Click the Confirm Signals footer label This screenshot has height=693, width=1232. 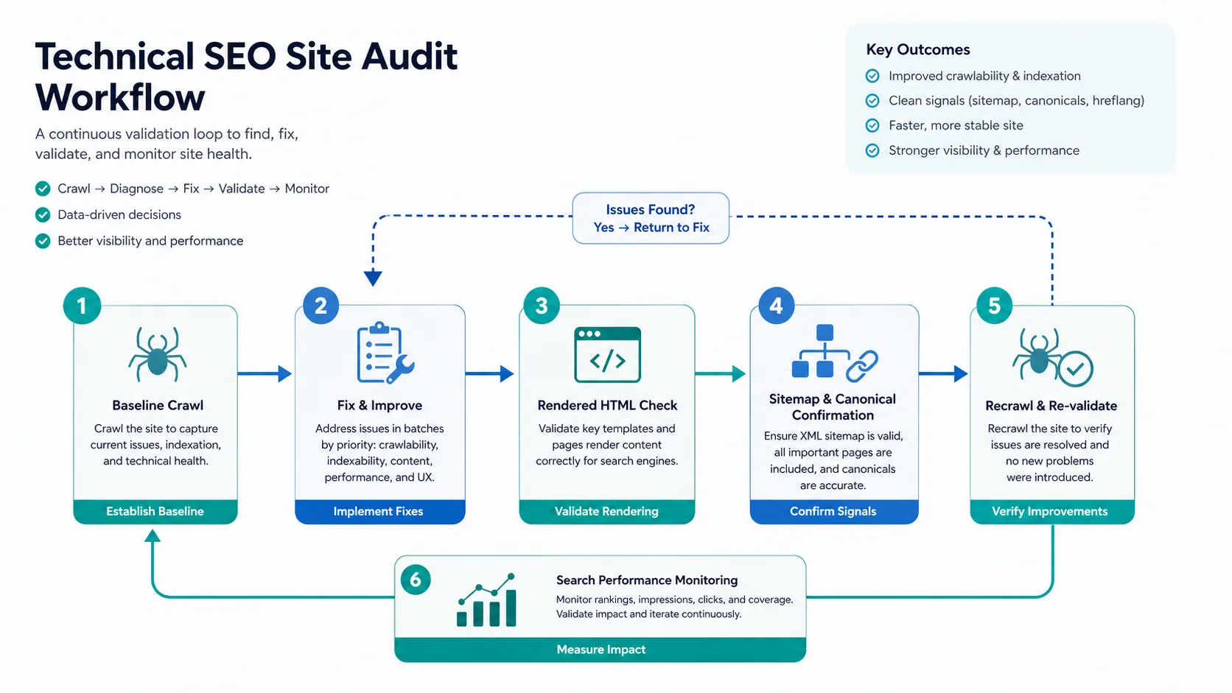(833, 511)
